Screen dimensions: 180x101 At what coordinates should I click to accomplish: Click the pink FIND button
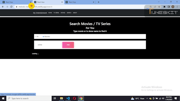(x=68, y=45)
